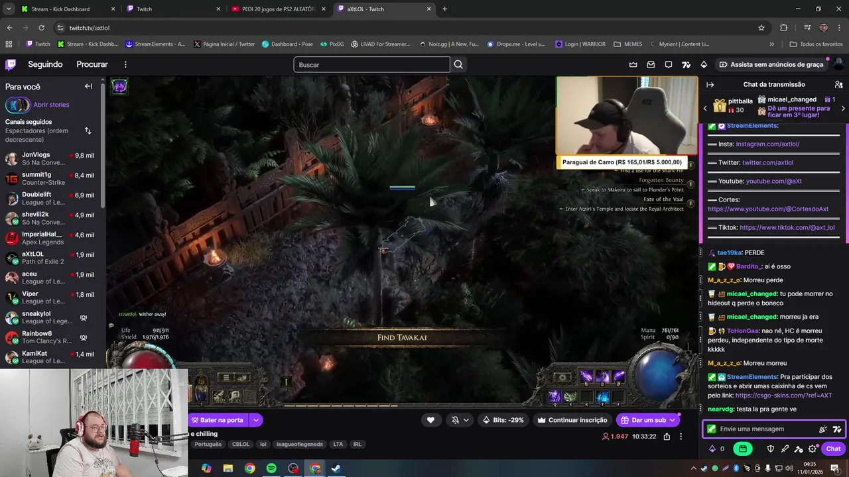This screenshot has height=477, width=849.
Task: Open summit1g channel in sidebar
Action: coord(52,178)
